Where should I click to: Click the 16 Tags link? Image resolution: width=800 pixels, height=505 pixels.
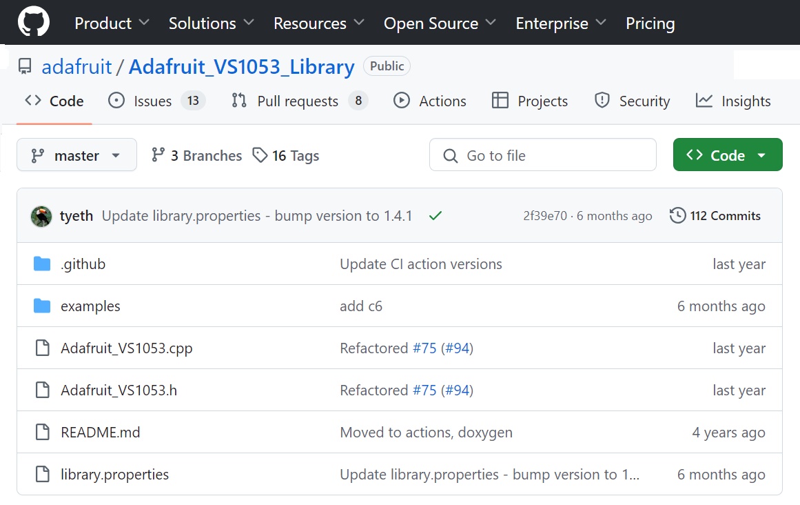tap(286, 156)
